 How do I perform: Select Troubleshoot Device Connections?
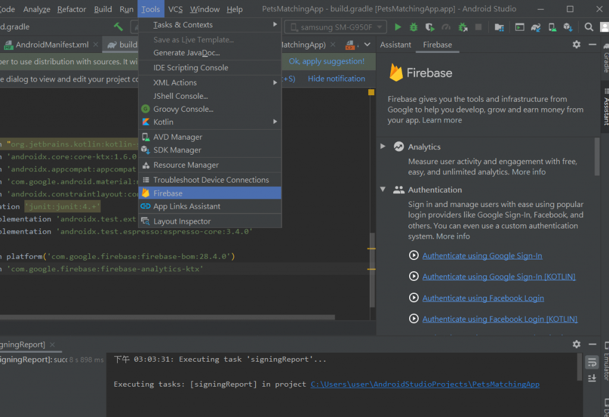[x=210, y=180]
